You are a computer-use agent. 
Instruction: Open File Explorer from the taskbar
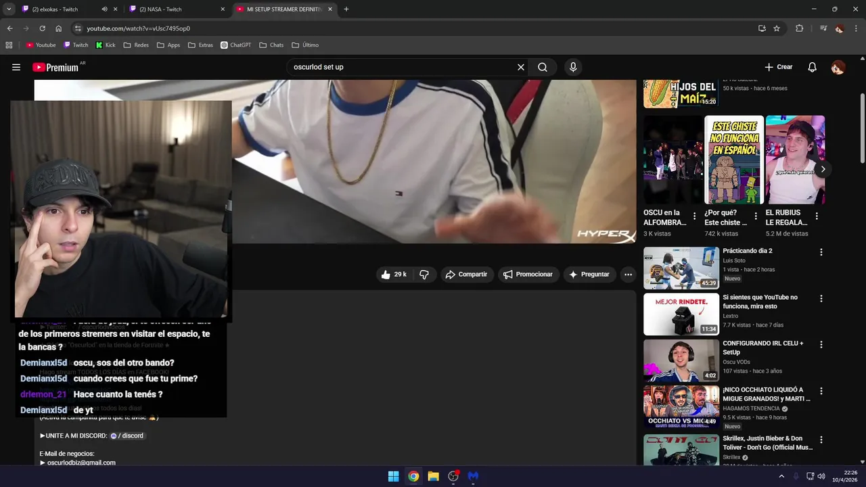[x=433, y=476]
